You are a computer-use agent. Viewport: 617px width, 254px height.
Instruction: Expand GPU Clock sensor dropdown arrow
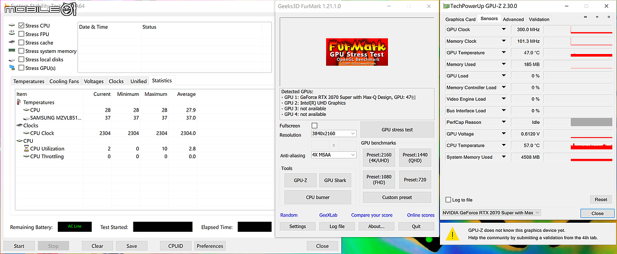click(503, 30)
